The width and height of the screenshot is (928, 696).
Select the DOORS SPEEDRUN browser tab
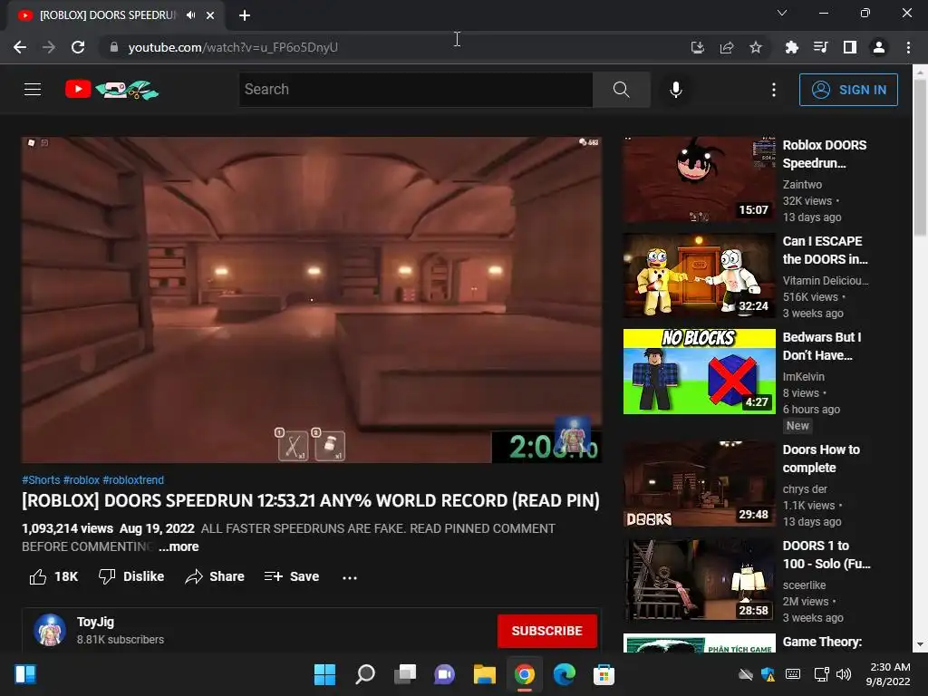point(116,15)
